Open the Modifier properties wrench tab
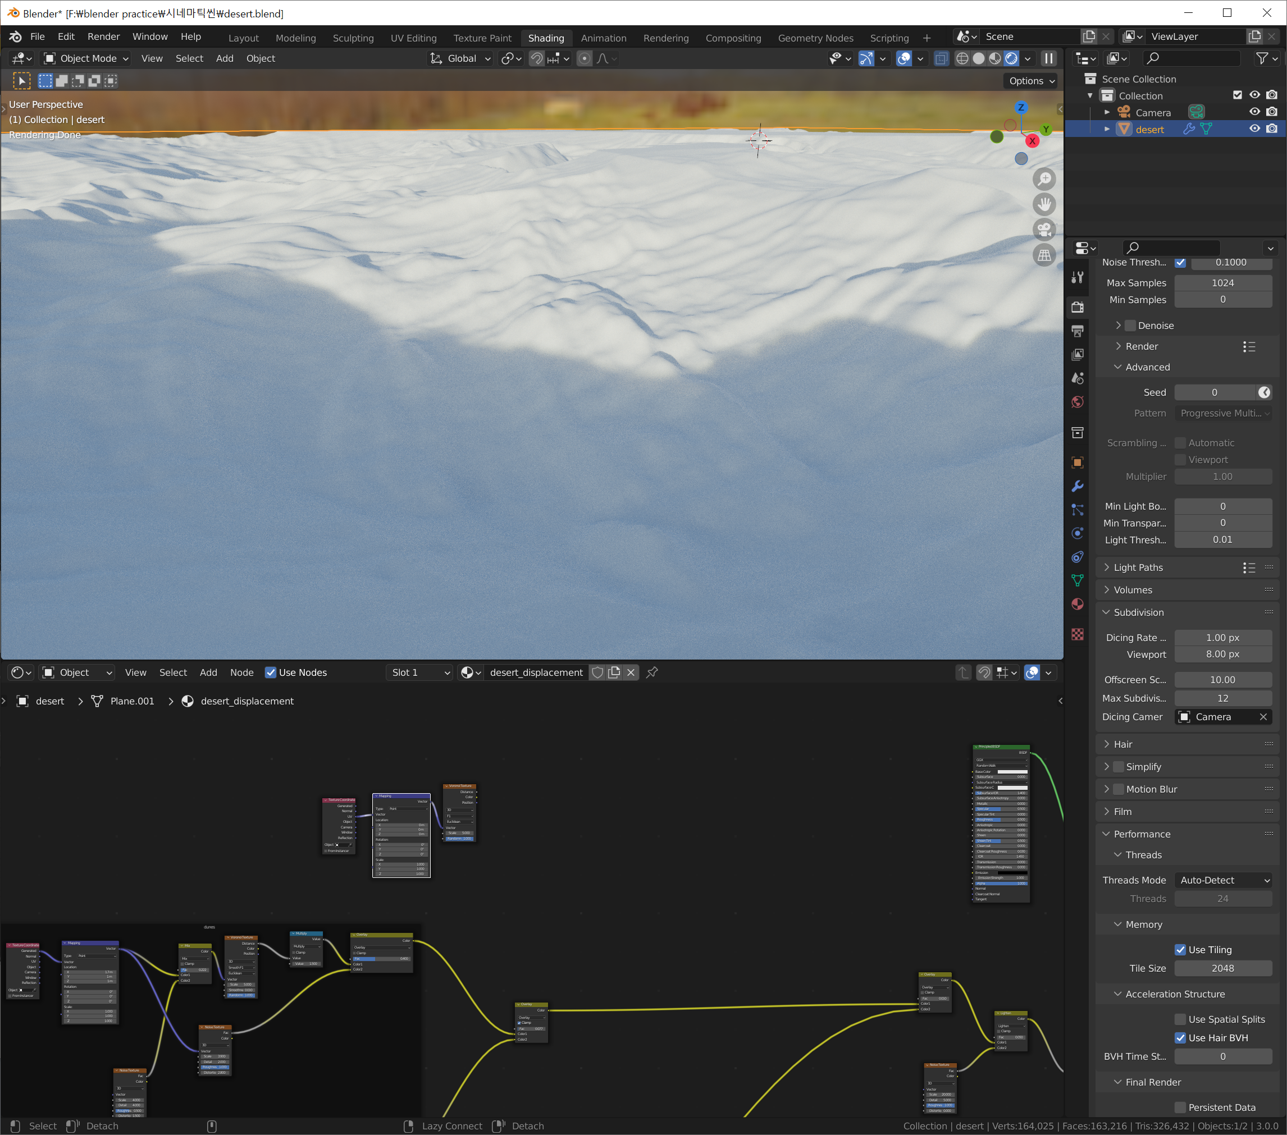 pos(1078,487)
